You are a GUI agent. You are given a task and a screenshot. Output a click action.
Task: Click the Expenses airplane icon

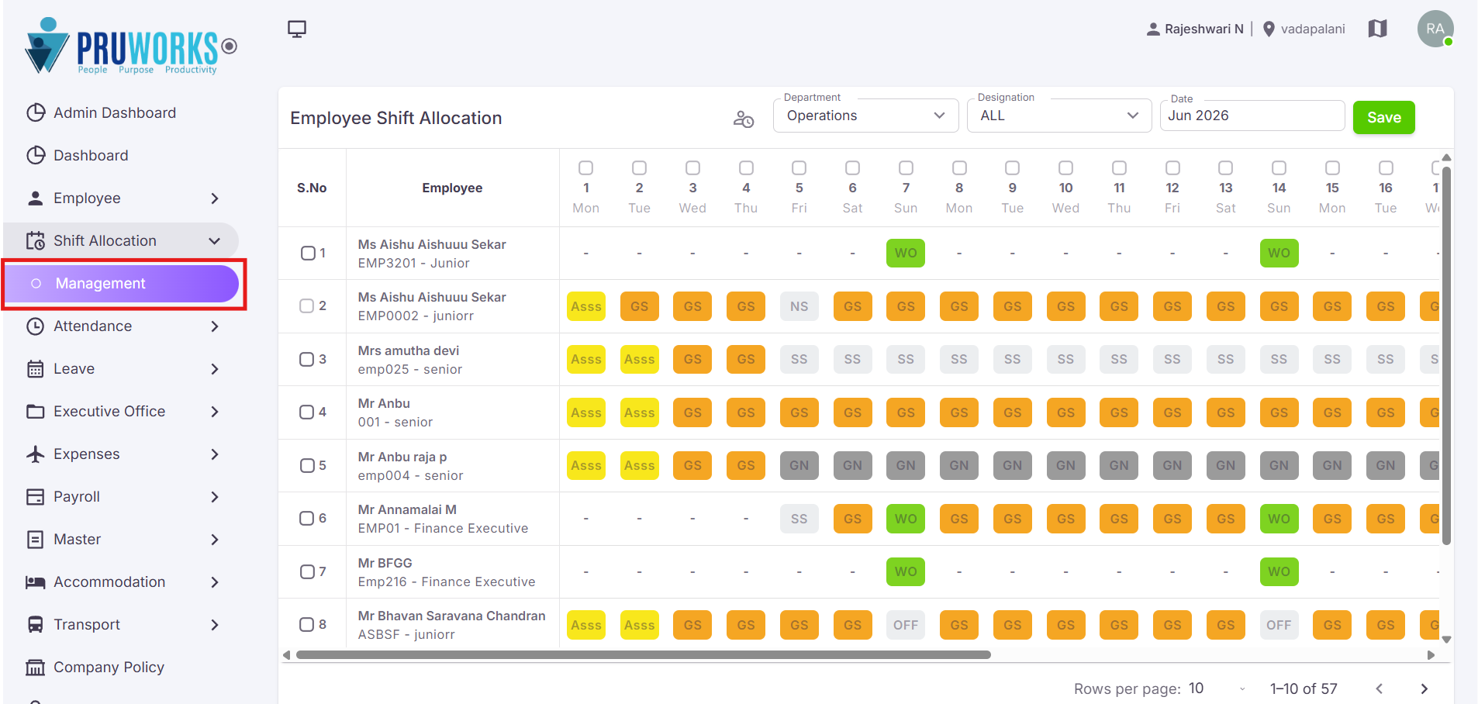(x=36, y=454)
